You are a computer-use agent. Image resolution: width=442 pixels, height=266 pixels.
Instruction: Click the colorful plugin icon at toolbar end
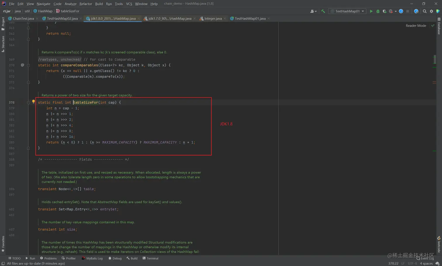(438, 11)
